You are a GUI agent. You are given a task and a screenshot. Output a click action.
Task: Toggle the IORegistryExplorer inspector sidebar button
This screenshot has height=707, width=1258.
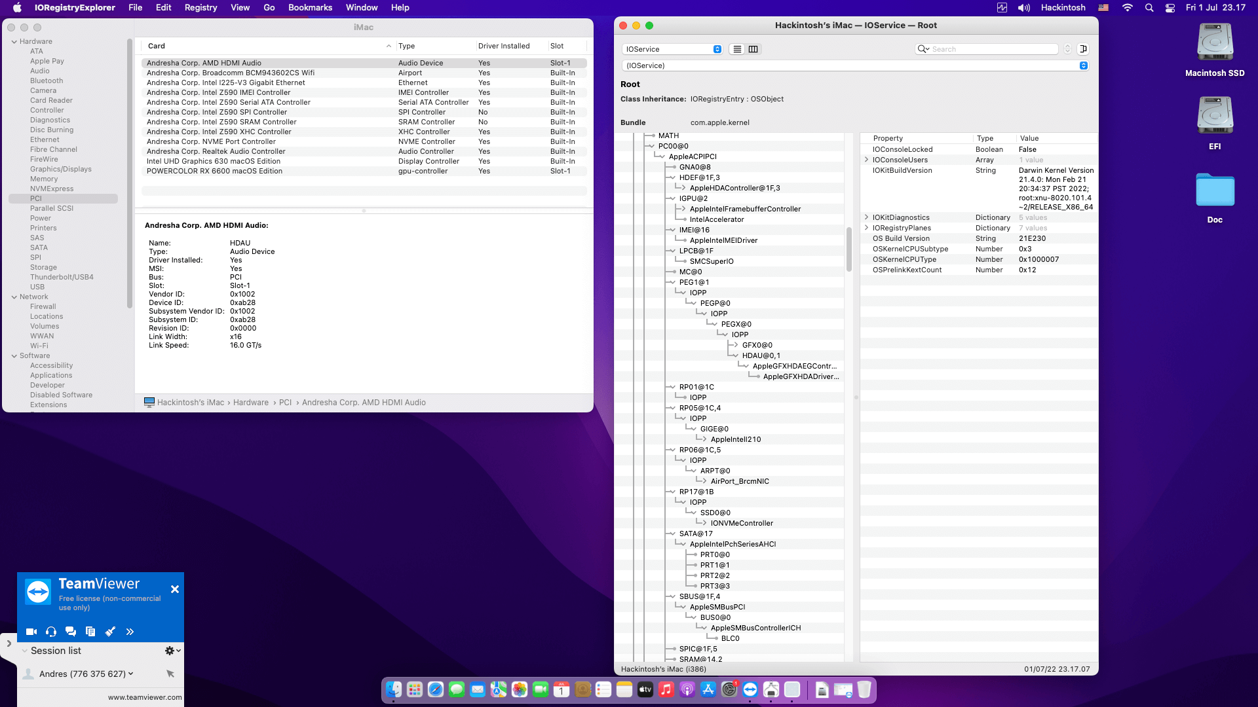1084,49
